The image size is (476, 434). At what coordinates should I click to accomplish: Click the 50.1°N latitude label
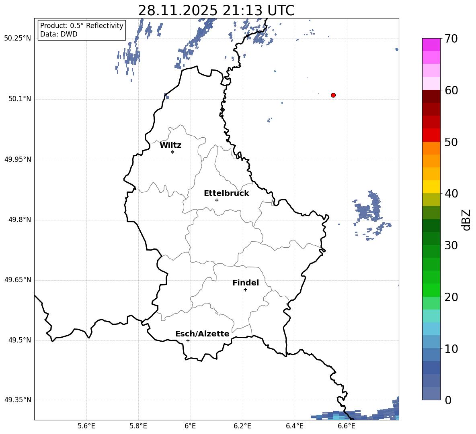pos(19,99)
